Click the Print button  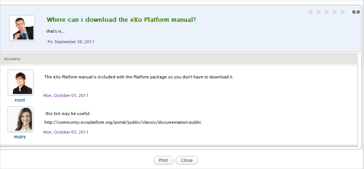pyautogui.click(x=163, y=160)
